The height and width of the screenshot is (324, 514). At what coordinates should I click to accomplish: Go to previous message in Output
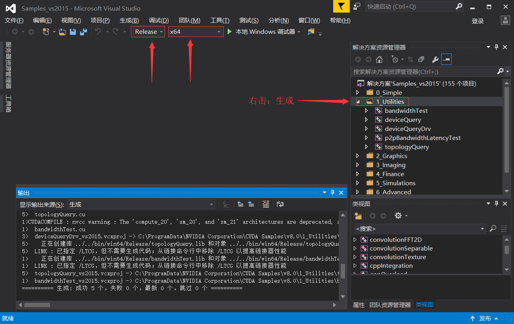[240, 204]
